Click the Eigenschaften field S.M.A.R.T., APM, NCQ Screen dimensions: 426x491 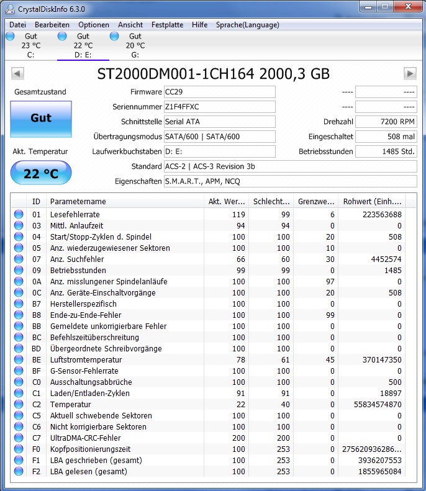[291, 181]
